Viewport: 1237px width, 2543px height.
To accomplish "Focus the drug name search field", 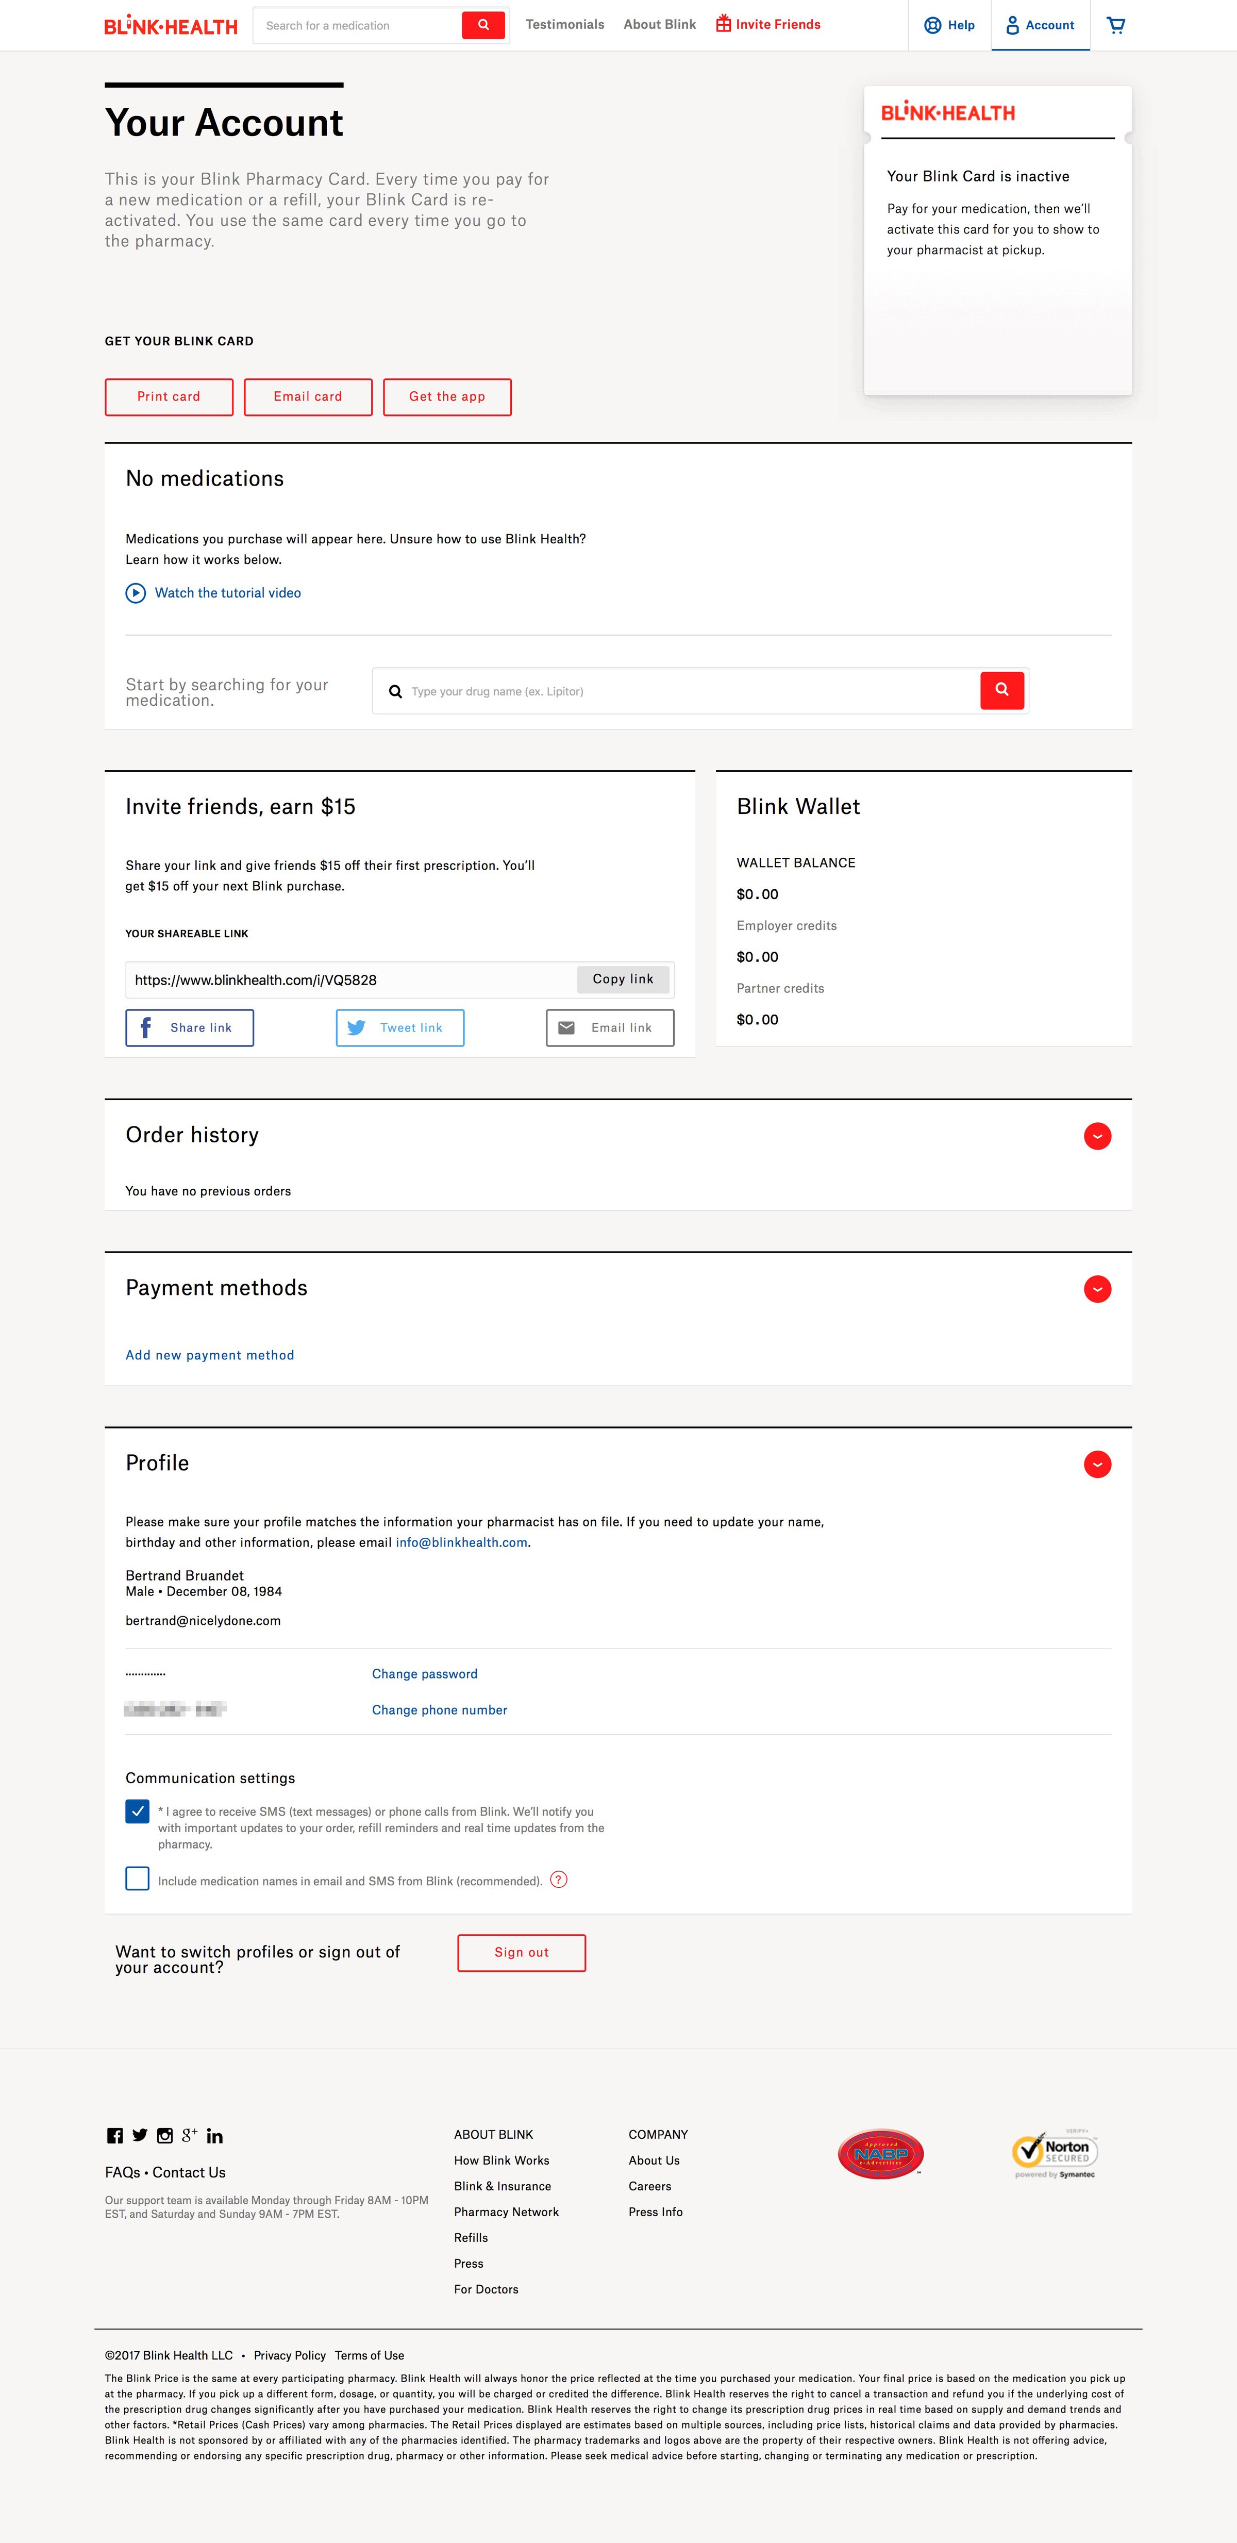I will coord(675,691).
